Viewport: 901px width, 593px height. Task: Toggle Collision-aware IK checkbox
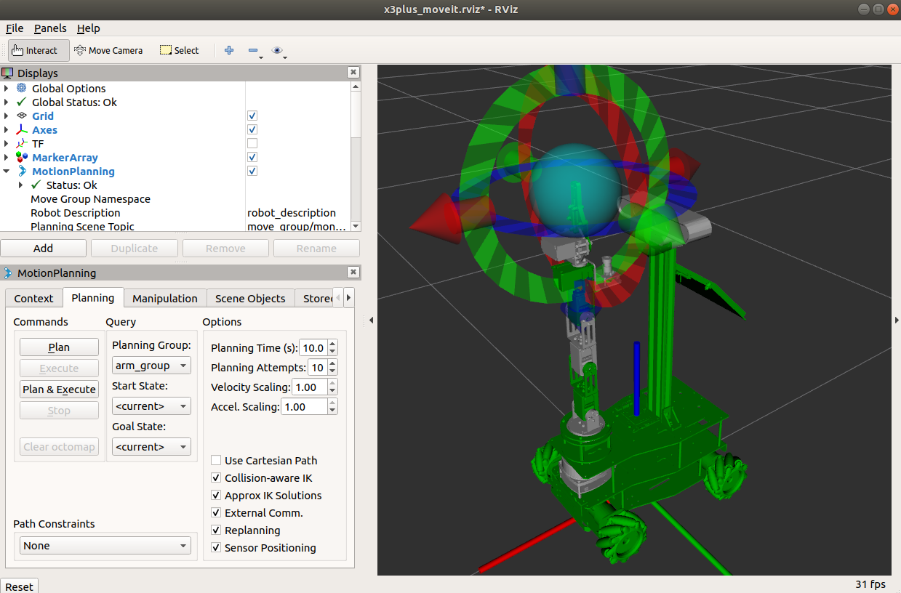click(216, 478)
